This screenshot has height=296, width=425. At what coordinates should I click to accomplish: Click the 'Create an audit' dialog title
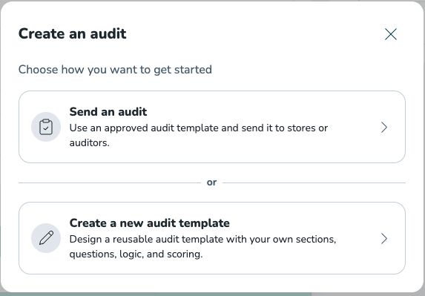73,34
